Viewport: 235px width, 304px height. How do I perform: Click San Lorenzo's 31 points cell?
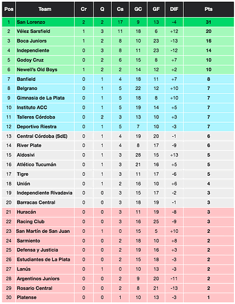coord(208,22)
